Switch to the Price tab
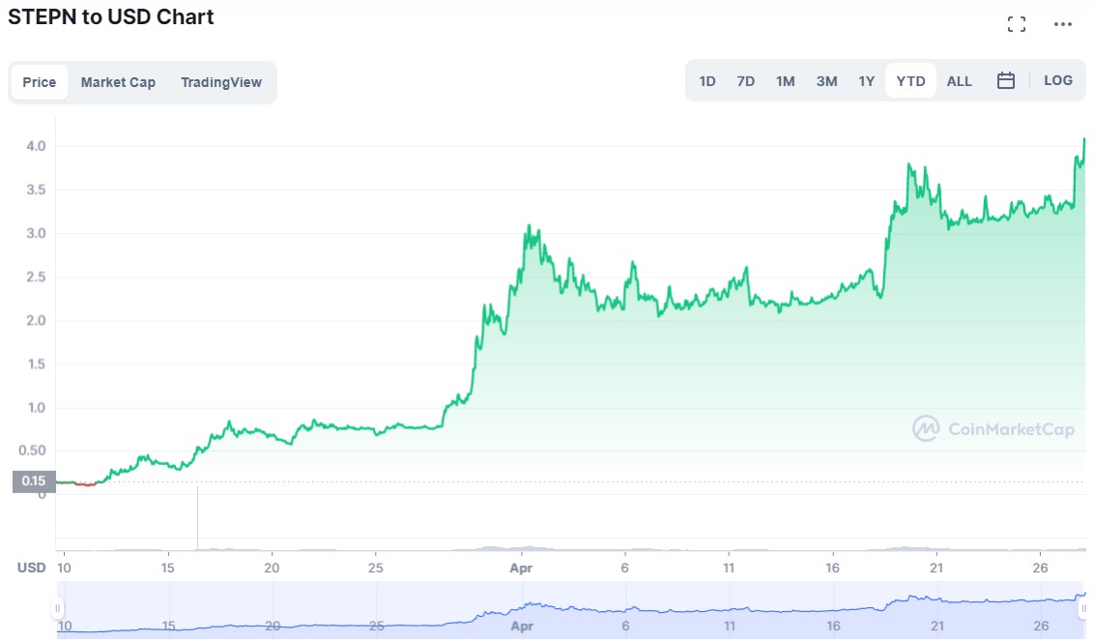Viewport: 1094px width, 642px height. [x=40, y=82]
